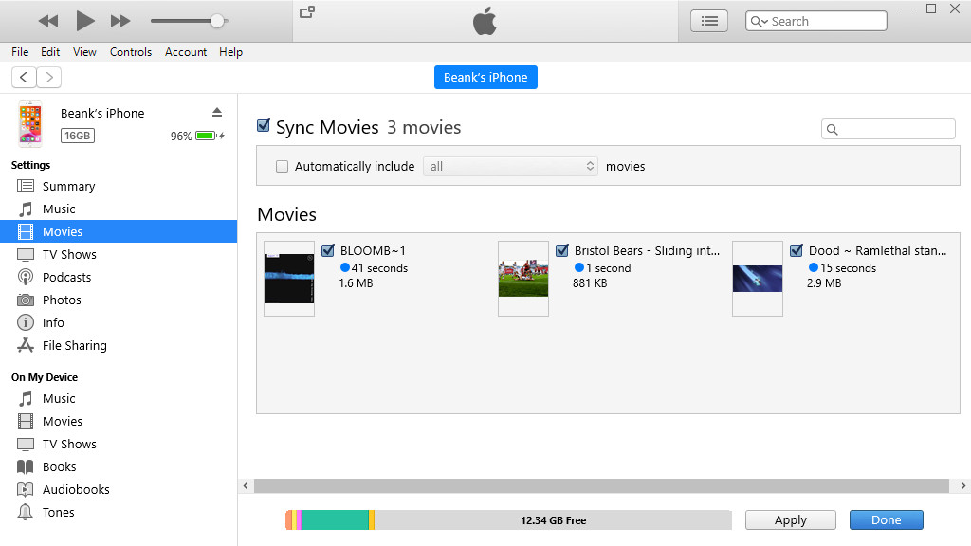The width and height of the screenshot is (971, 546).
Task: Click the '881 KB' size text
Action: (x=590, y=282)
